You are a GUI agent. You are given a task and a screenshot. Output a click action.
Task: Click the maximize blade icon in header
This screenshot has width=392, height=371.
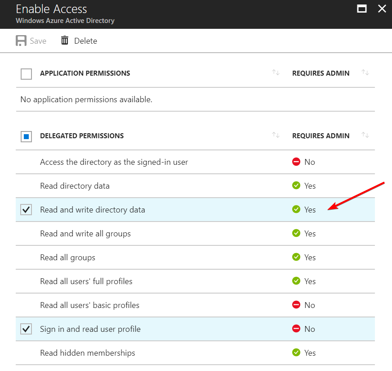[x=361, y=9]
